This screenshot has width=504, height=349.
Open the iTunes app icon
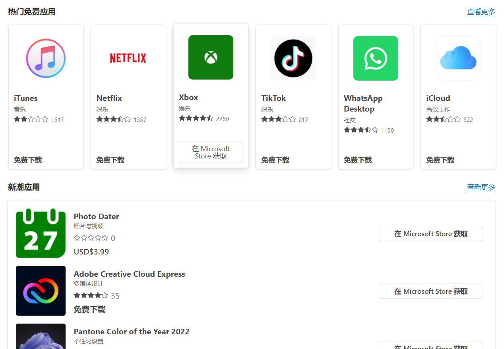tap(46, 58)
